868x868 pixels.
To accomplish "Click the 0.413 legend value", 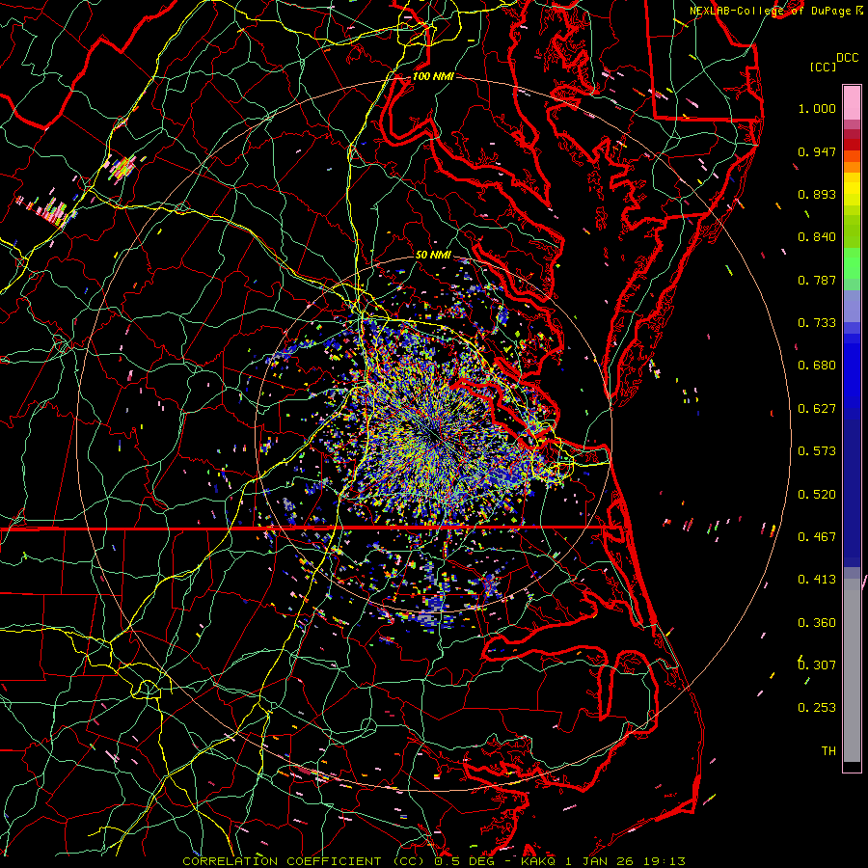I will pyautogui.click(x=817, y=580).
